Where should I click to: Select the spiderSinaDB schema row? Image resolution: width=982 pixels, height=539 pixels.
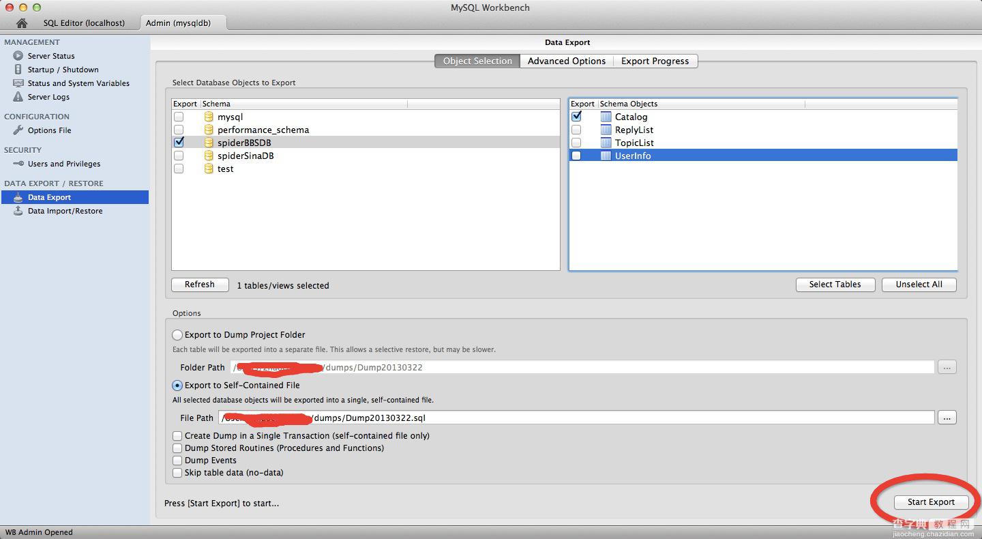coord(366,156)
